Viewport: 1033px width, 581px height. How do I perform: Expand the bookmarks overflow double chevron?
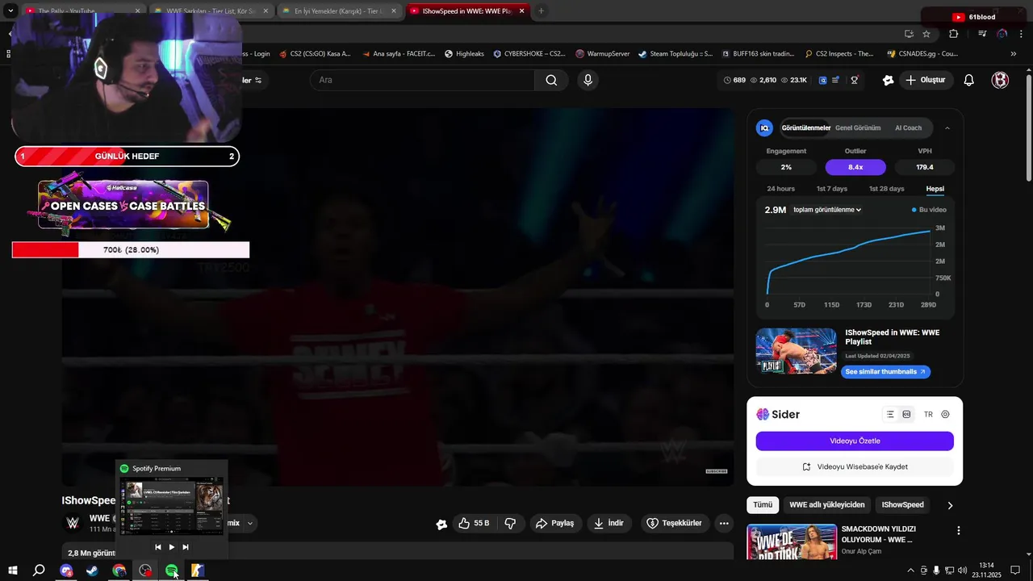(1014, 54)
